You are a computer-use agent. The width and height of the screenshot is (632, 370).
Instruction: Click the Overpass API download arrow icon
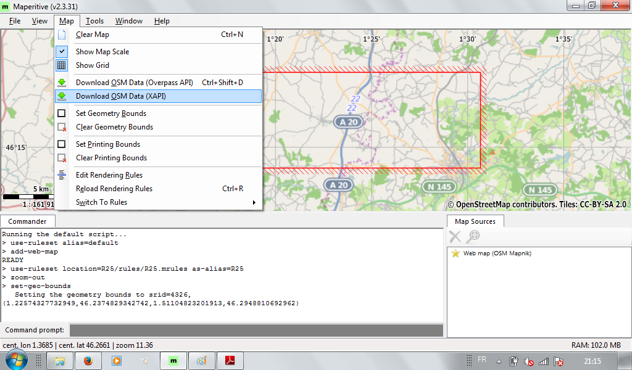click(62, 83)
